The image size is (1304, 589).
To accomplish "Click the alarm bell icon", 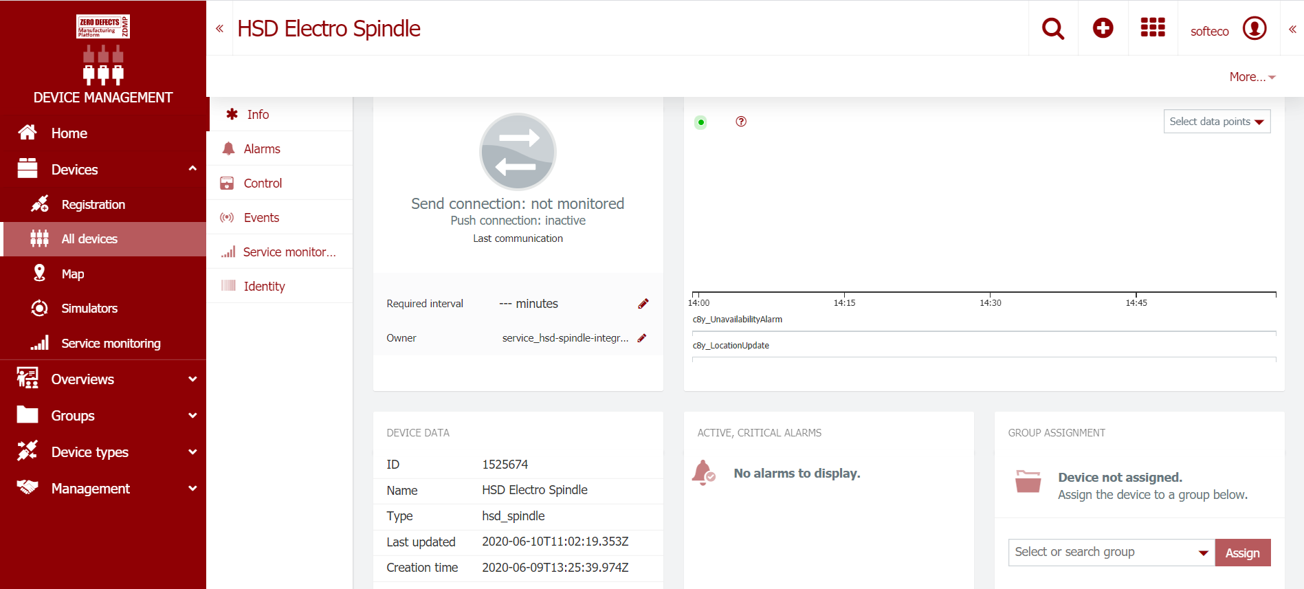I will point(703,473).
